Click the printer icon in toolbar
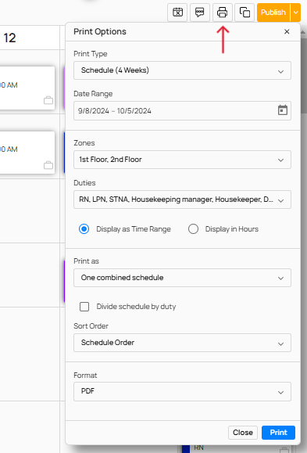This screenshot has width=307, height=453. coord(222,13)
